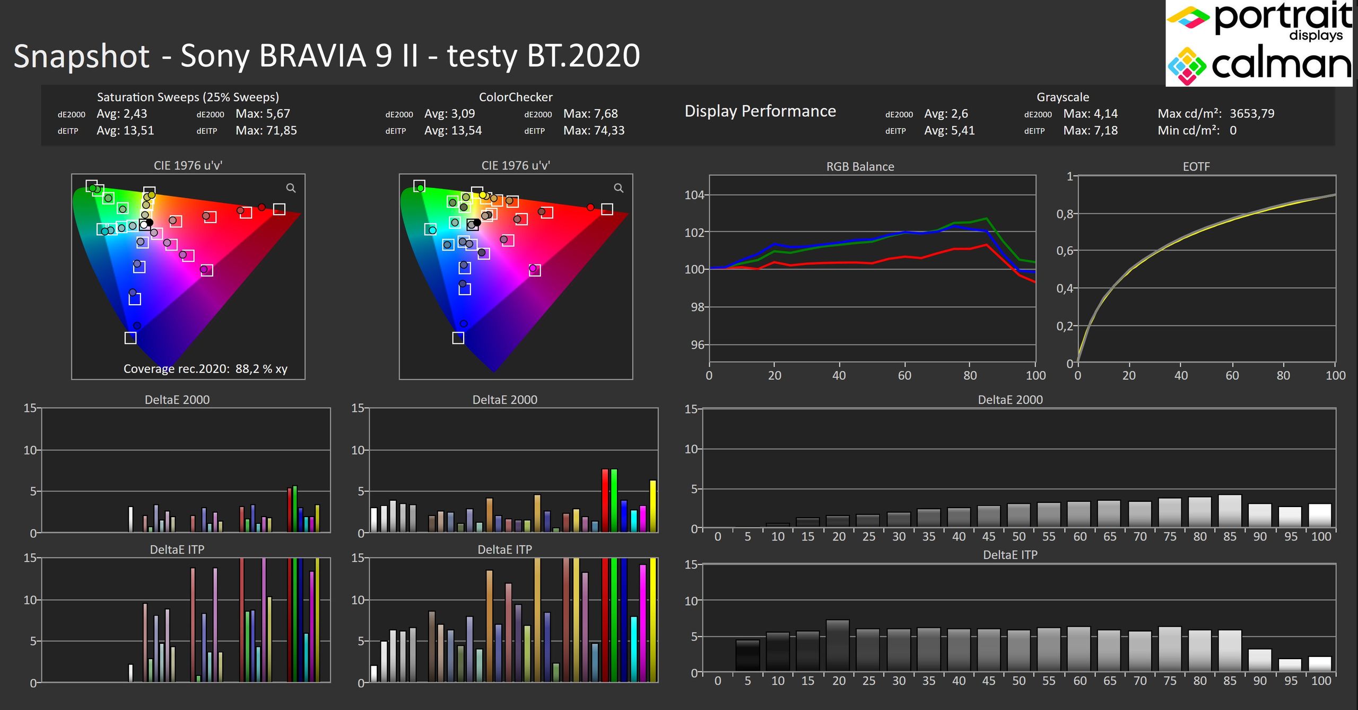Click the Saturation Sweeps dEITP Max: 71,85 value
Viewport: 1358px width, 710px height.
pos(266,130)
